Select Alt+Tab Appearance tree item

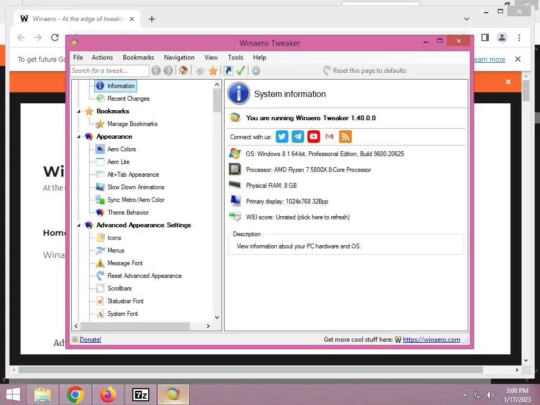pyautogui.click(x=133, y=175)
